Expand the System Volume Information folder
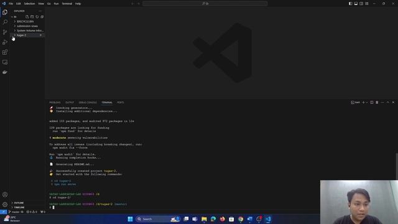Viewport: 398px width, 224px height. (x=30, y=30)
